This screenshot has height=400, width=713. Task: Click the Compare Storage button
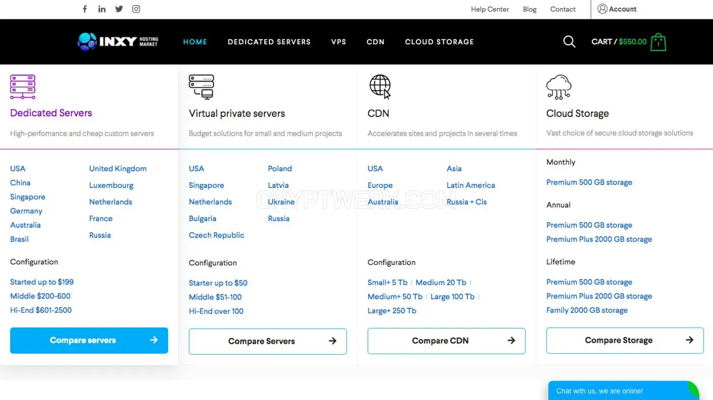[625, 340]
